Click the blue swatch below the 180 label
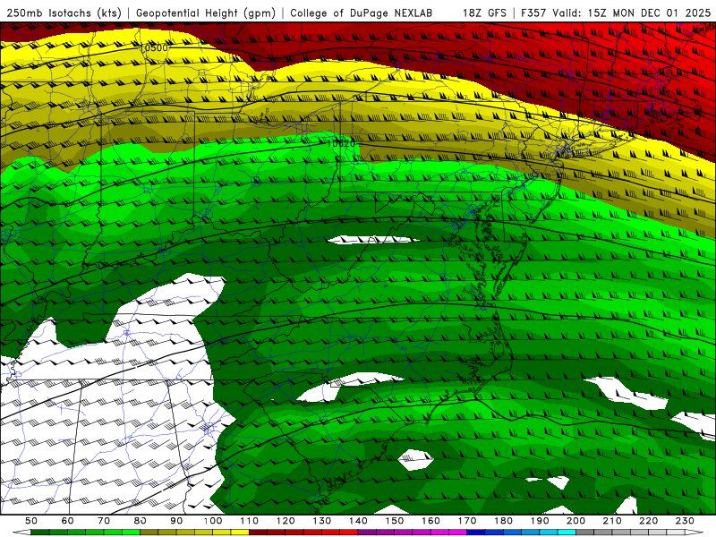 click(x=512, y=533)
